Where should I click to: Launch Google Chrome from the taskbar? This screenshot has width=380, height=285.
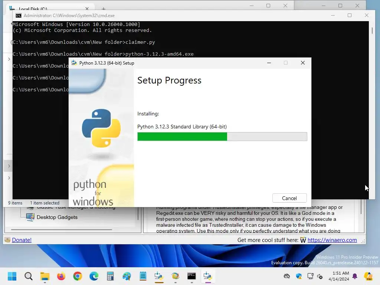pos(78,276)
